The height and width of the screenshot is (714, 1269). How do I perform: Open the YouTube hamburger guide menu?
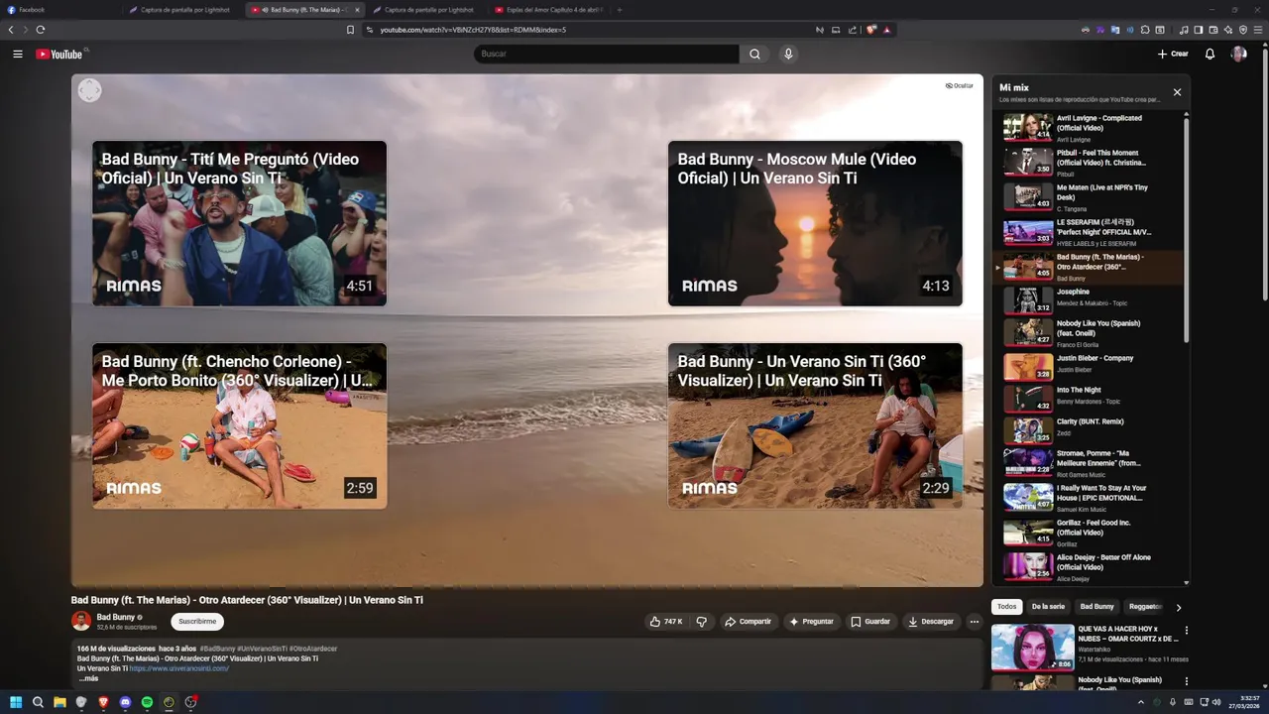tap(18, 54)
